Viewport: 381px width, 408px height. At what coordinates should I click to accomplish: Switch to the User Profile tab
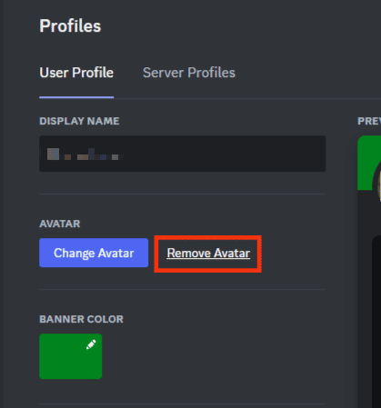(x=76, y=73)
